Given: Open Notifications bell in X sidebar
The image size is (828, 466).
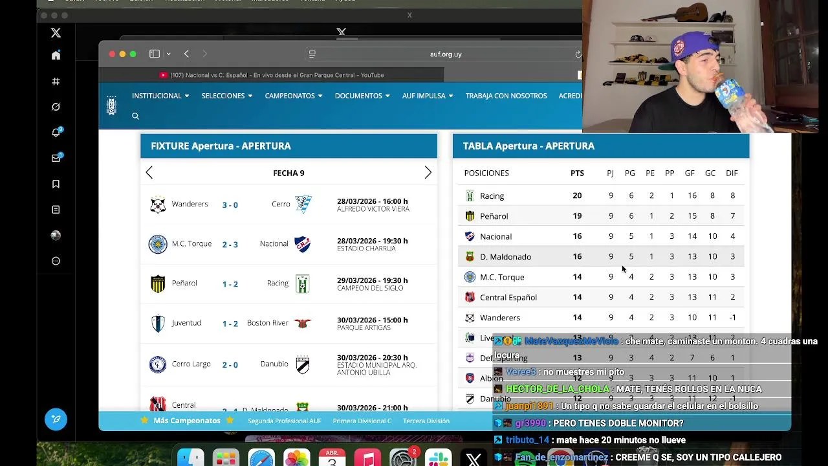Looking at the screenshot, I should click(x=56, y=133).
